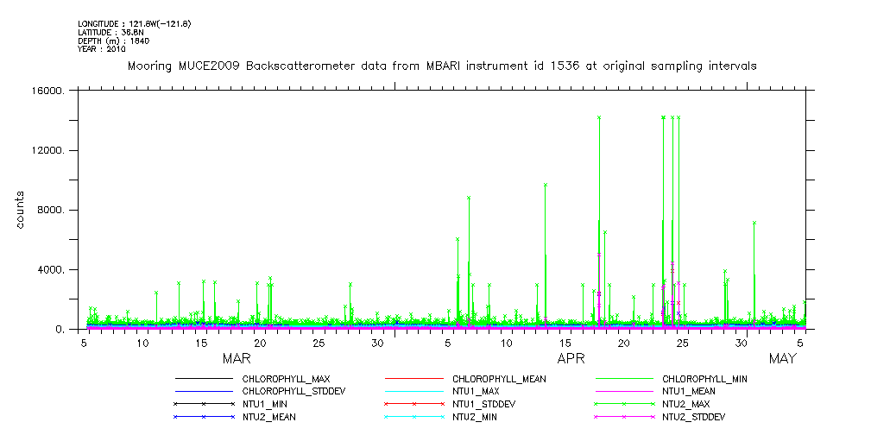
Task: Click the 'counts' y-axis label
Action: tap(20, 210)
